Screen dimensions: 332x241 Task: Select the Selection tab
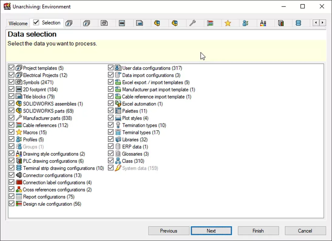click(x=47, y=23)
